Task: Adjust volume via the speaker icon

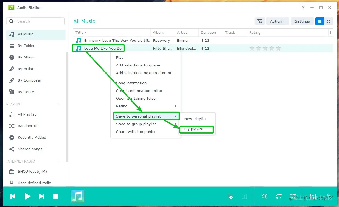Action: (264, 196)
